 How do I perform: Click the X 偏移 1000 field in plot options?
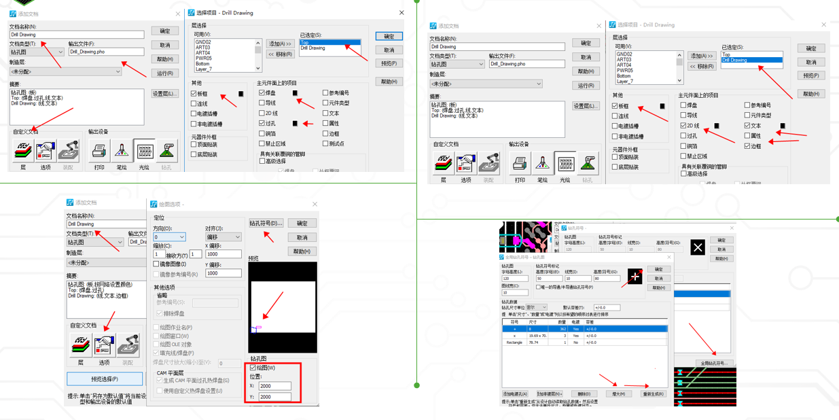223,254
